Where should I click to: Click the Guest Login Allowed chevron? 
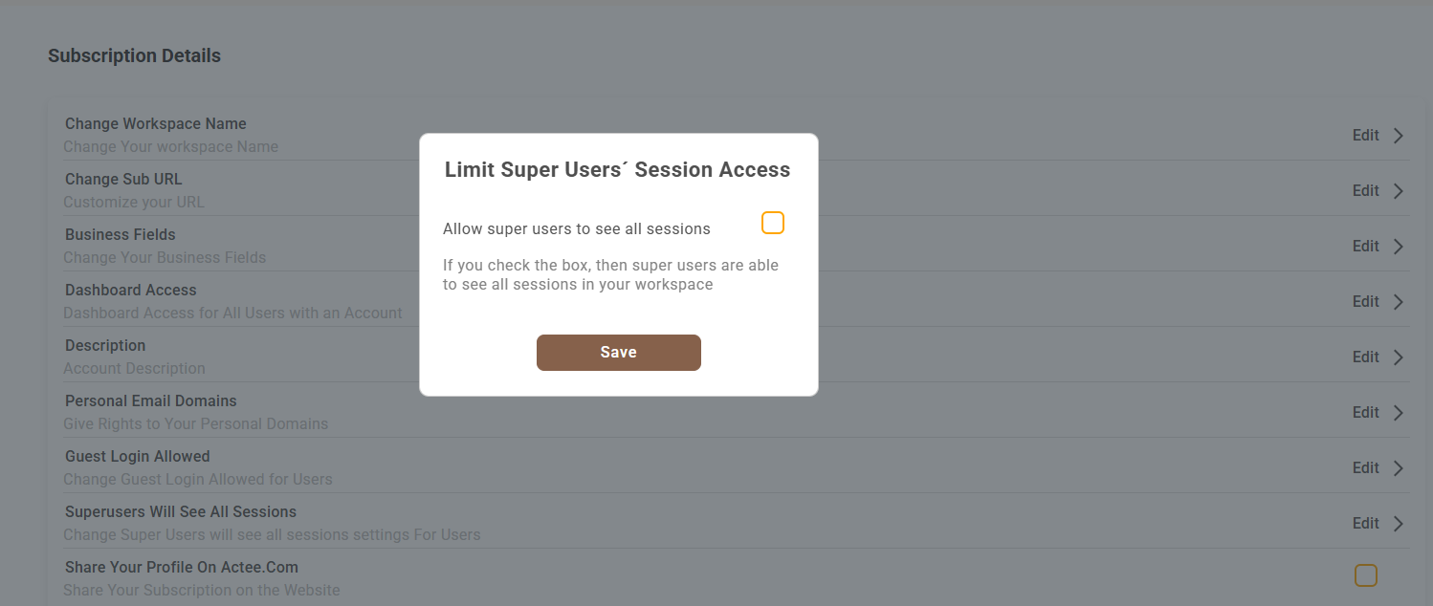click(x=1399, y=468)
